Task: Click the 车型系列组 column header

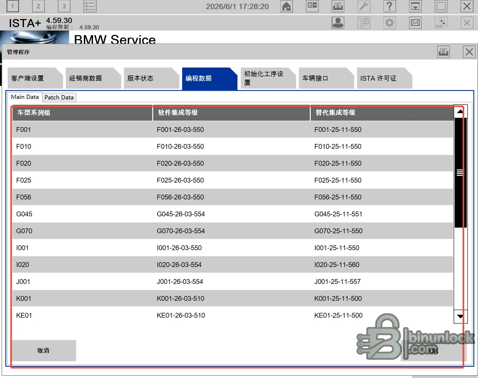Action: pos(82,113)
